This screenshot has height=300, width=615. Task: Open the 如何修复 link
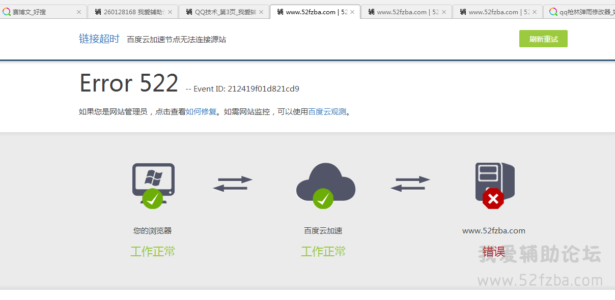click(x=201, y=112)
